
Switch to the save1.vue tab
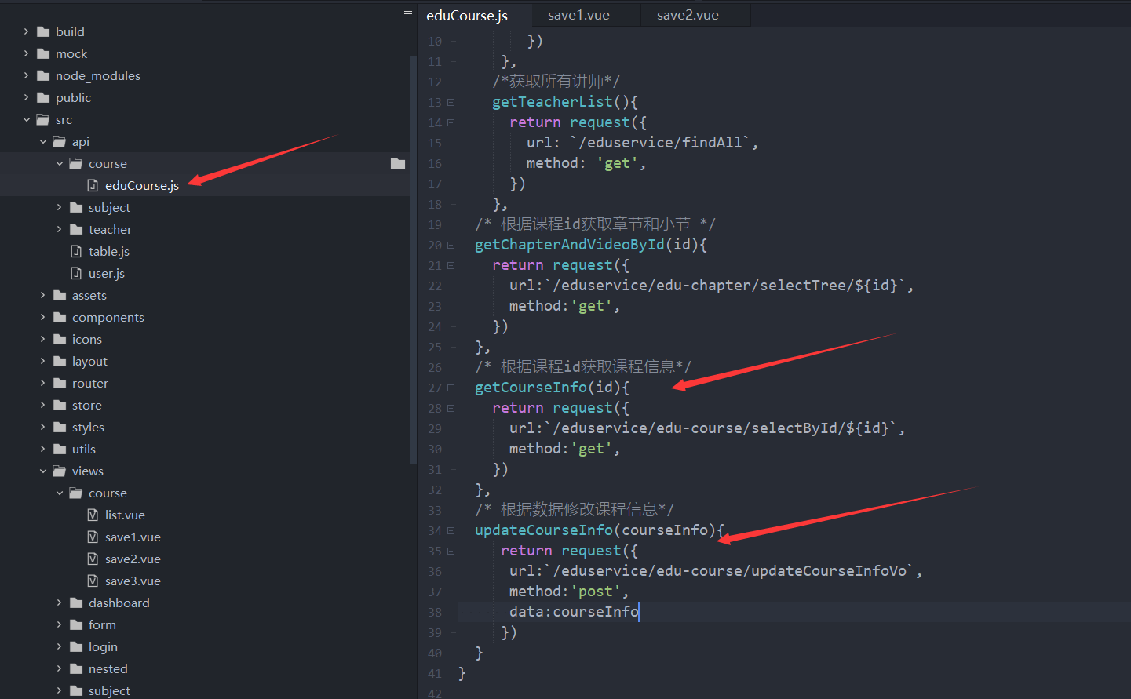point(578,16)
